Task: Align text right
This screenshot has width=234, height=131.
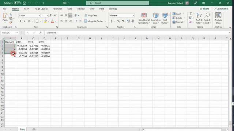Action: click(x=70, y=21)
